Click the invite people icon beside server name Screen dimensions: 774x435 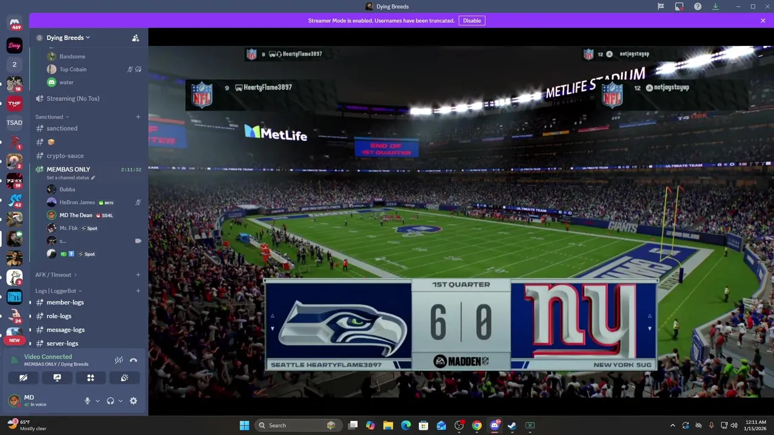coord(135,38)
